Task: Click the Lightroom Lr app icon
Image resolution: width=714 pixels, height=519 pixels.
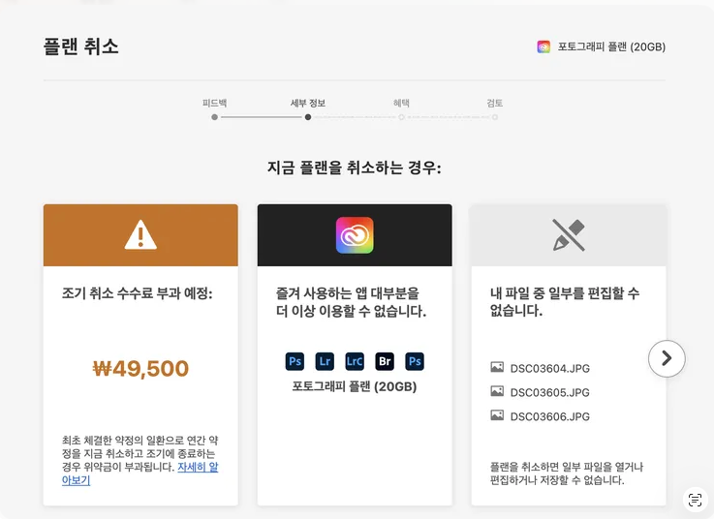Action: pos(325,361)
